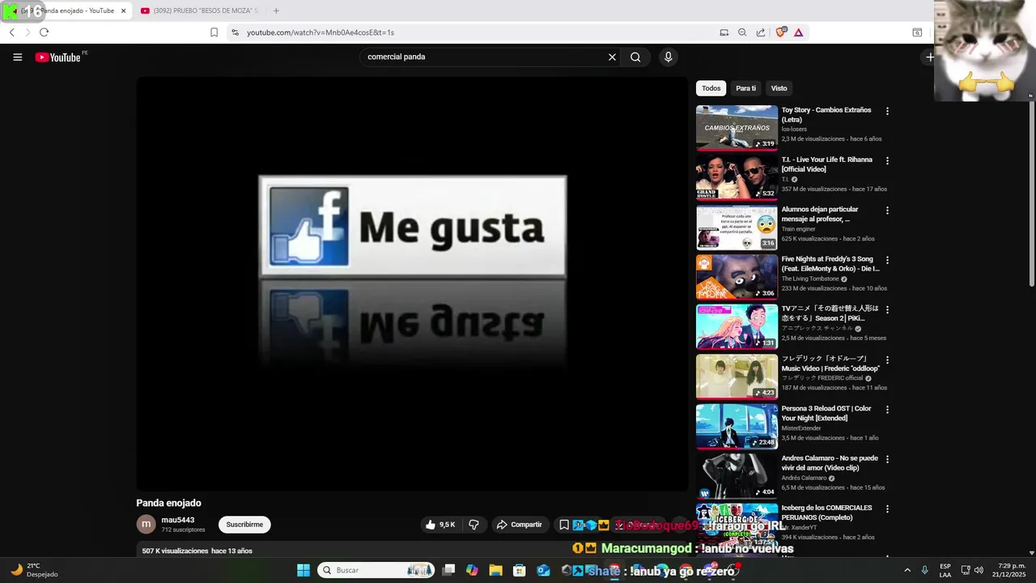Dislike the video with thumbs-down

(473, 525)
